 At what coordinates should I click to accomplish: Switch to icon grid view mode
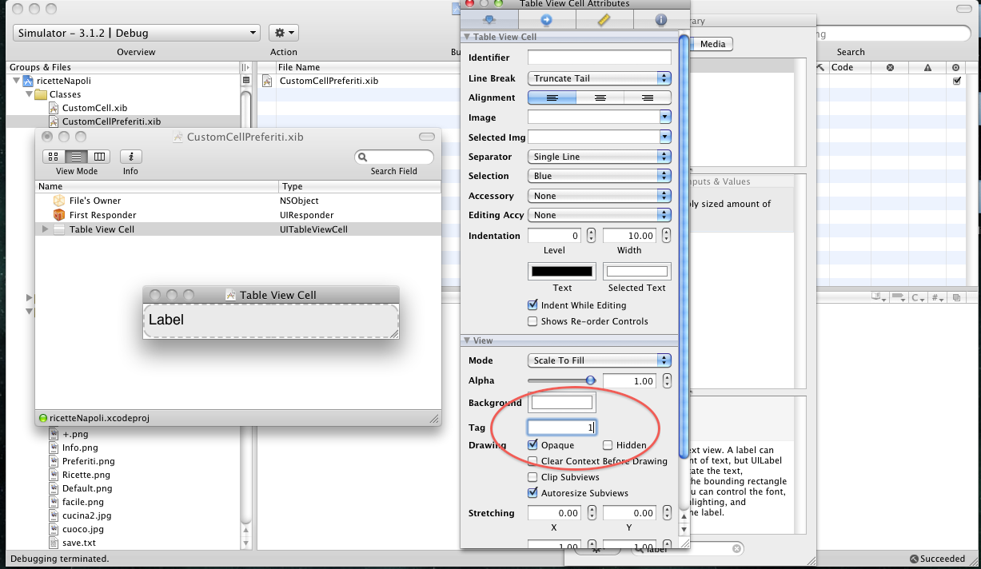(x=54, y=157)
